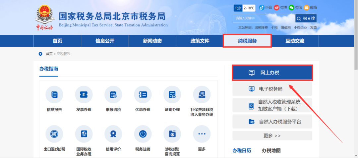Click the 更多 three-dots icon

pos(202,134)
